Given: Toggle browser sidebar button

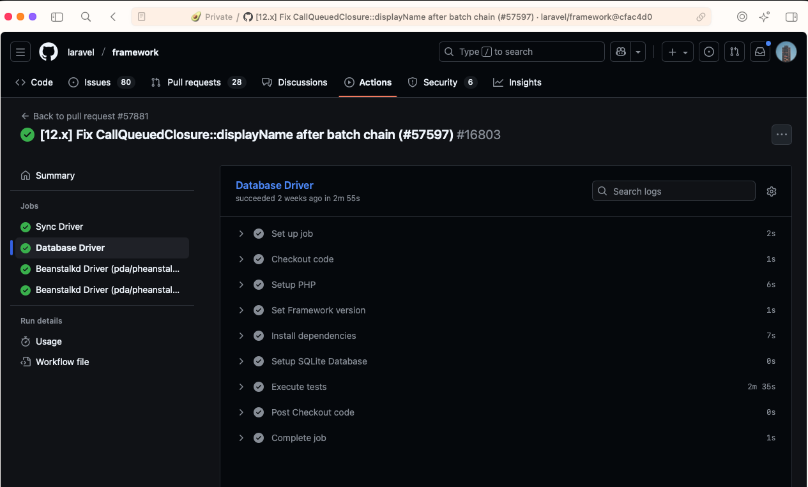Looking at the screenshot, I should (57, 17).
